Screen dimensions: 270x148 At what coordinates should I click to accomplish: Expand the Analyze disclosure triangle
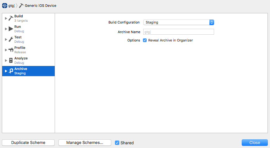pos(6,60)
